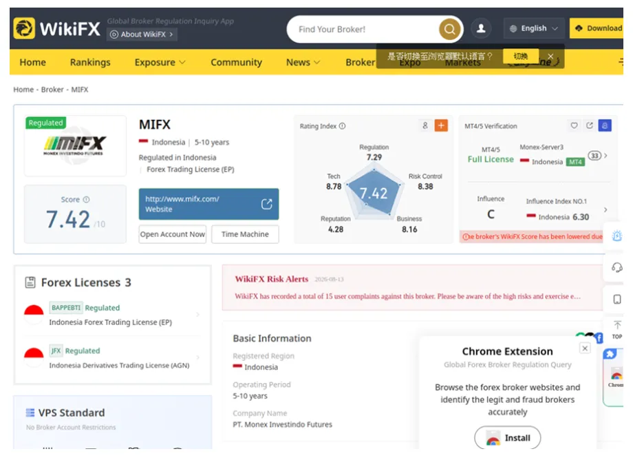Click the alarm light sidebar icon
The height and width of the screenshot is (458, 633).
tap(617, 236)
